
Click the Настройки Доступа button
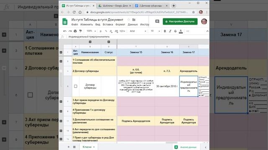point(180,21)
